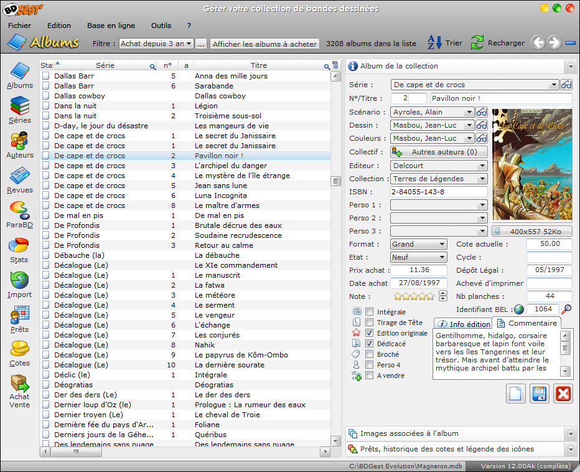Screen dimensions: 580x472
Task: Click the Autres auteurs (0) button
Action: pos(439,152)
